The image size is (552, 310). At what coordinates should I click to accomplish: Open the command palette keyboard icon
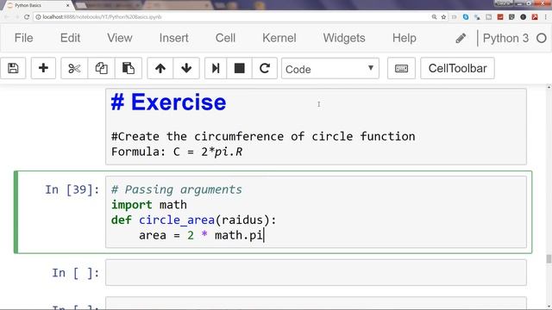tap(401, 68)
